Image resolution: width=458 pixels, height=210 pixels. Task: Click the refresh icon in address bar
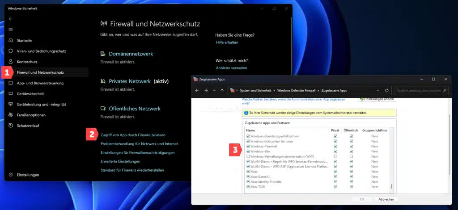point(387,90)
